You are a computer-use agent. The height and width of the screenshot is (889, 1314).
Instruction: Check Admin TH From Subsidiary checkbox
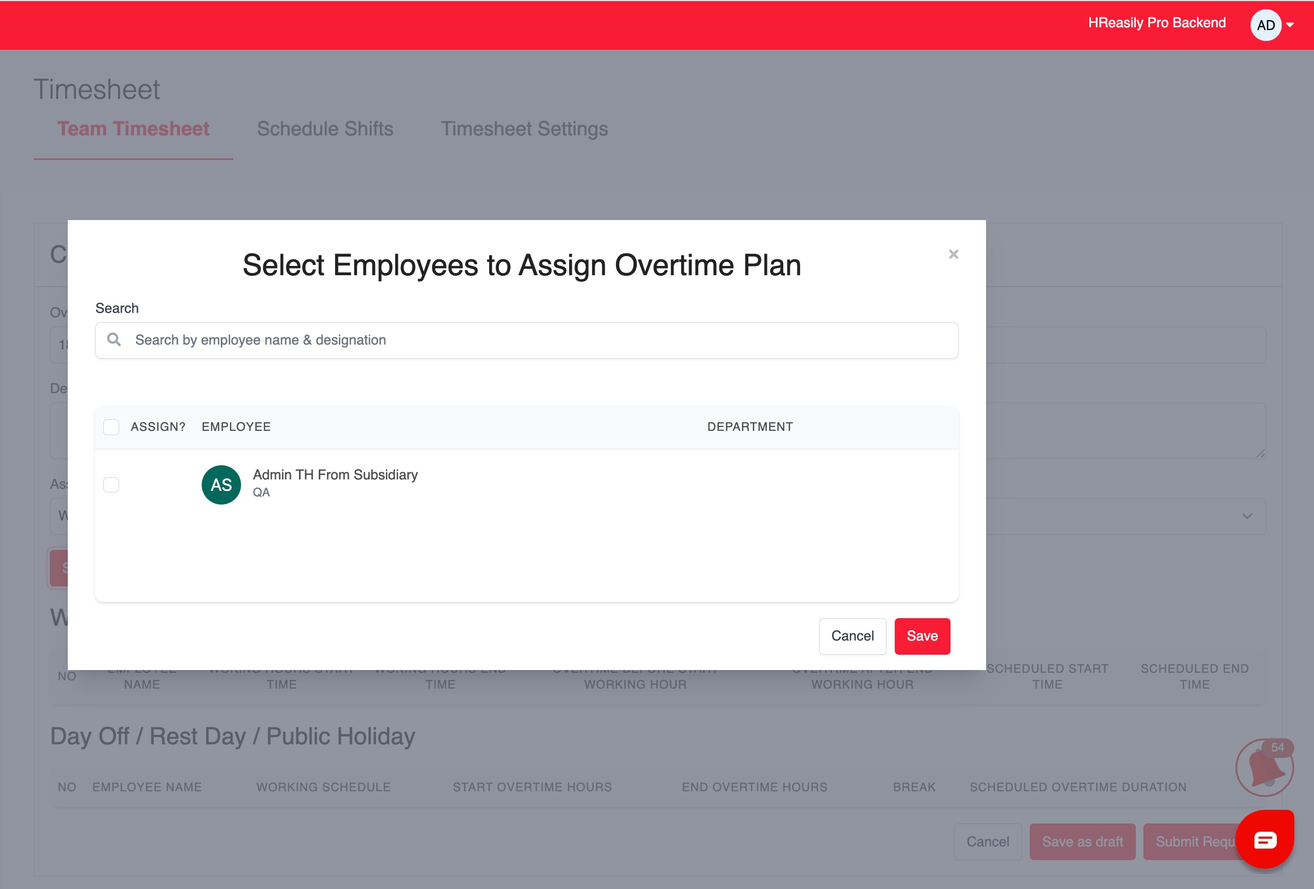[112, 484]
